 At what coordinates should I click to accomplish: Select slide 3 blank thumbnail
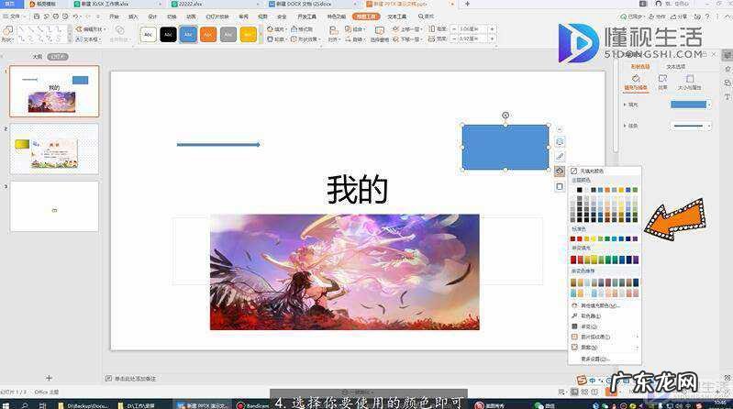pos(54,206)
